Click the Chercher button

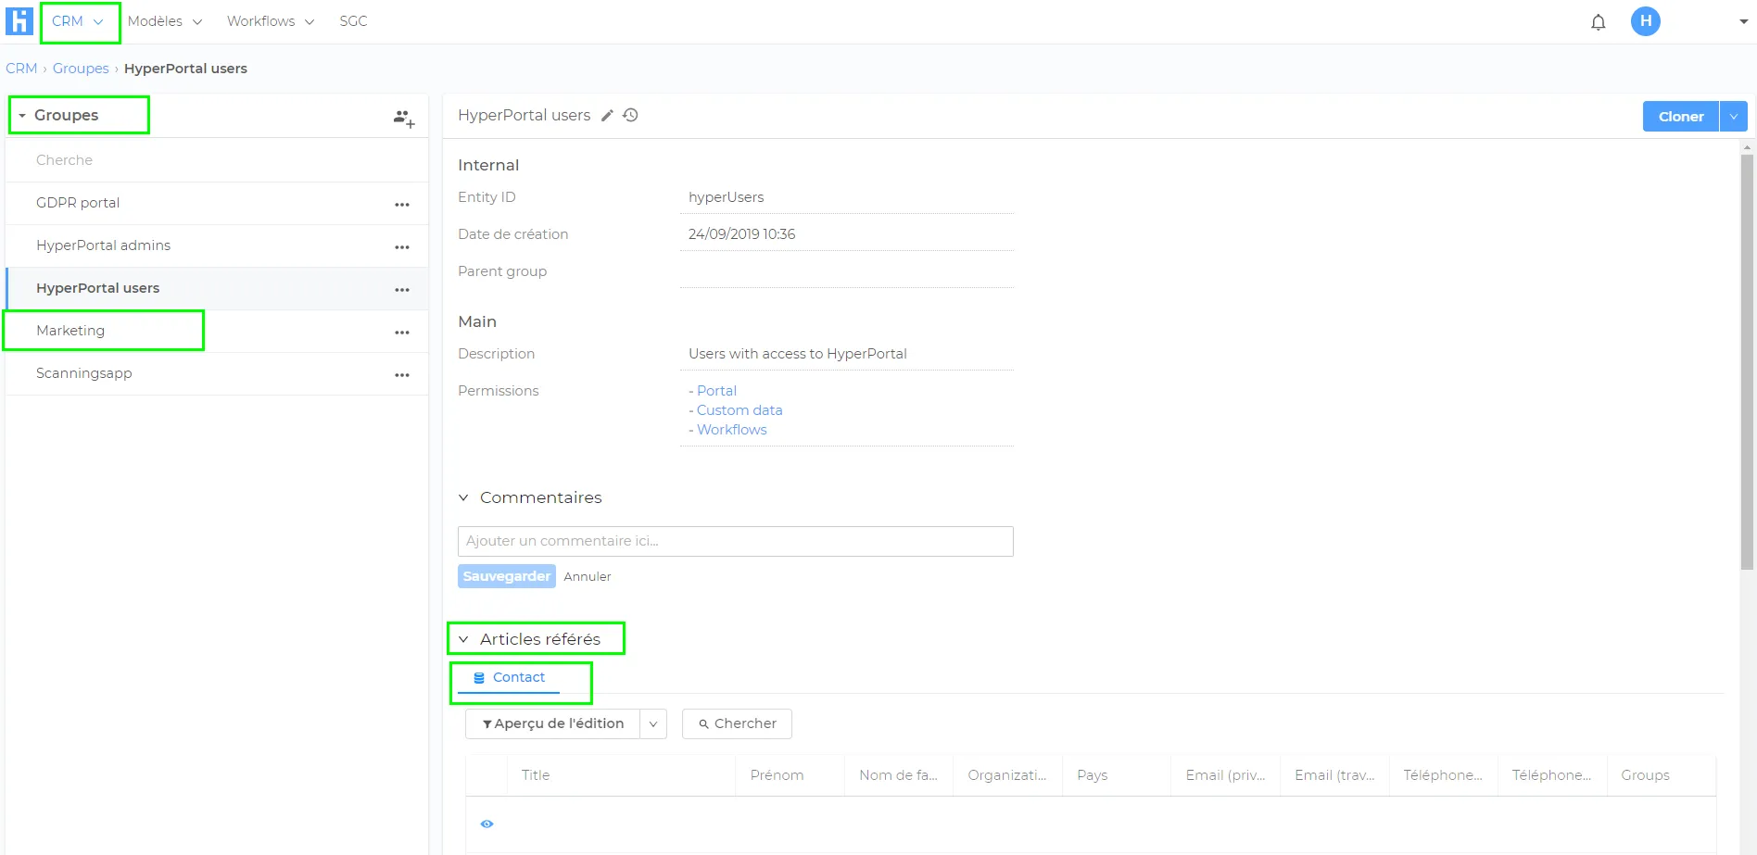[x=737, y=724]
